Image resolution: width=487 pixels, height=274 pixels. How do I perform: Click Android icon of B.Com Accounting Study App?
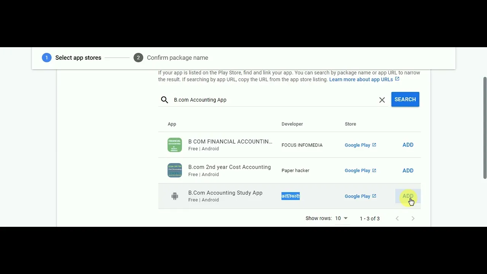coord(175,196)
